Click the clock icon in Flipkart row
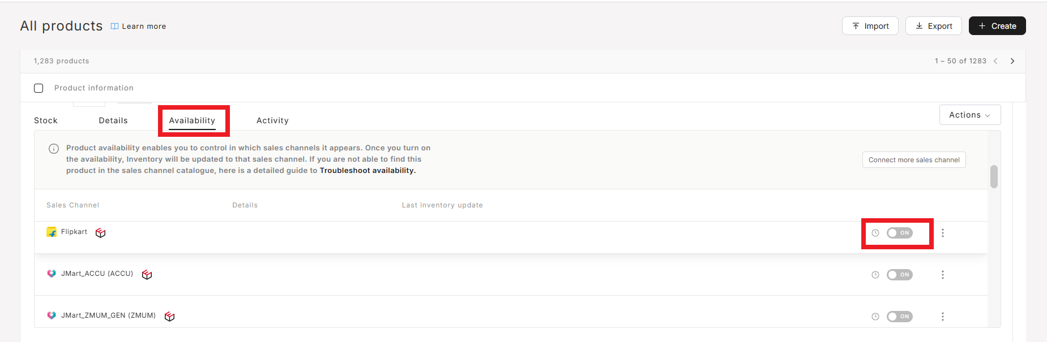1047x342 pixels. (x=875, y=233)
